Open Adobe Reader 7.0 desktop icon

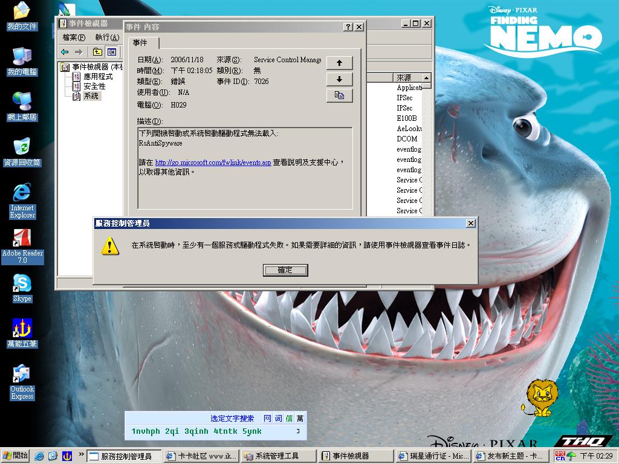(22, 246)
